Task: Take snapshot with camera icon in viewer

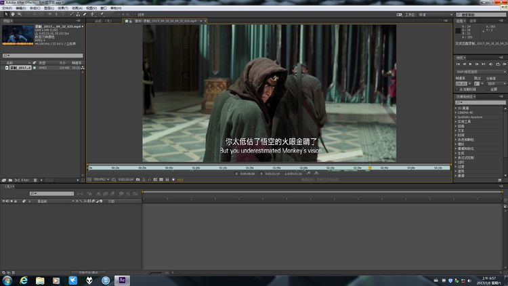Action: point(138,180)
